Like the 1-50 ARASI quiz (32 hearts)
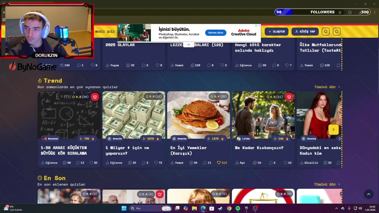Image resolution: width=379 pixels, height=213 pixels. pos(94,163)
